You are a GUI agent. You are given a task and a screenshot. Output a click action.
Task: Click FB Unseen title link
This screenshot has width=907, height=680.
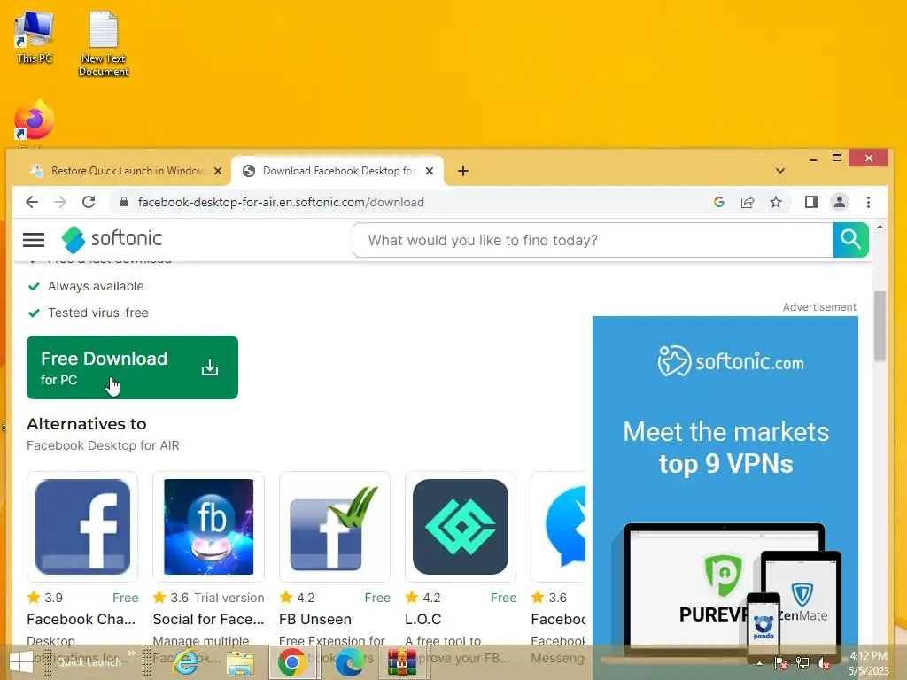coord(315,619)
